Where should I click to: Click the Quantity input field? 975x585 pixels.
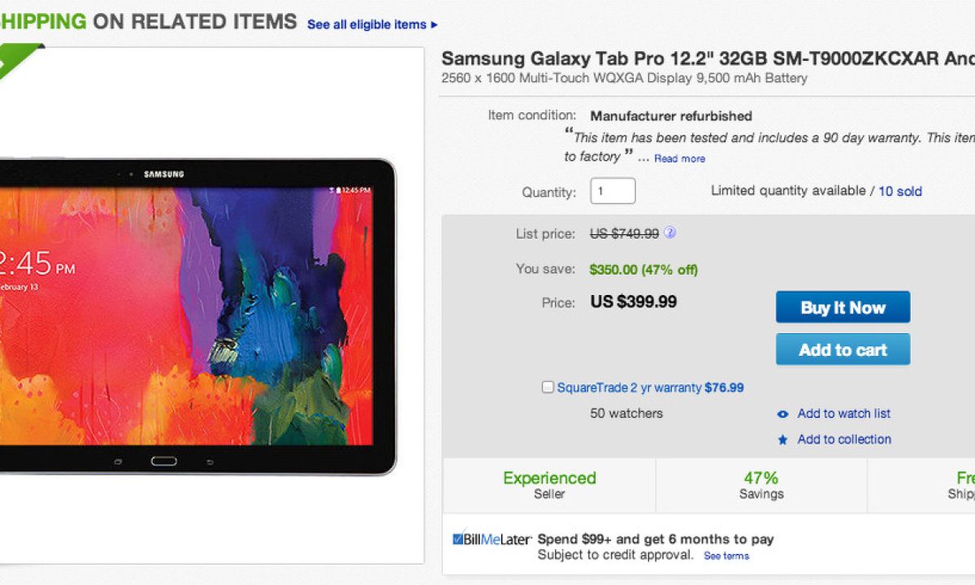613,192
